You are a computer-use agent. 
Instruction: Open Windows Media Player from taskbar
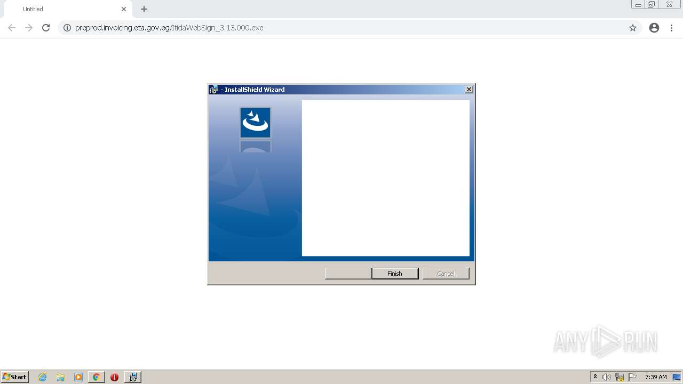point(78,377)
